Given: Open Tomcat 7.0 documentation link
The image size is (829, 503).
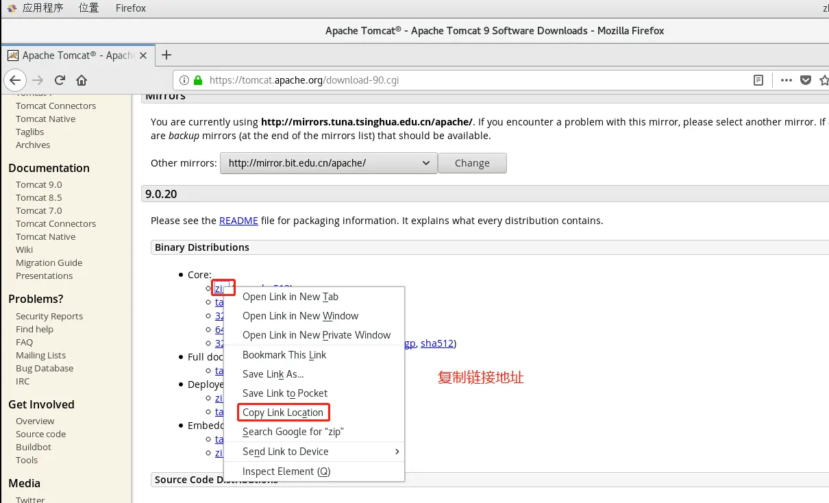Looking at the screenshot, I should coord(38,210).
